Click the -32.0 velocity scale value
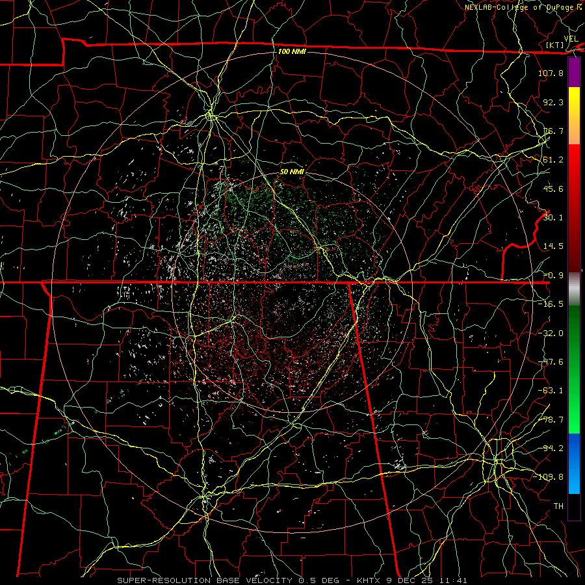This screenshot has height=585, width=585. 551,333
